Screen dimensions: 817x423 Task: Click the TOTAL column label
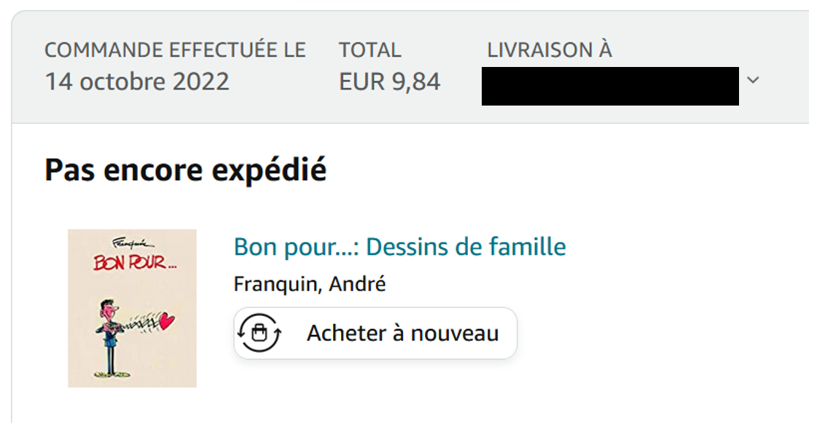point(370,50)
